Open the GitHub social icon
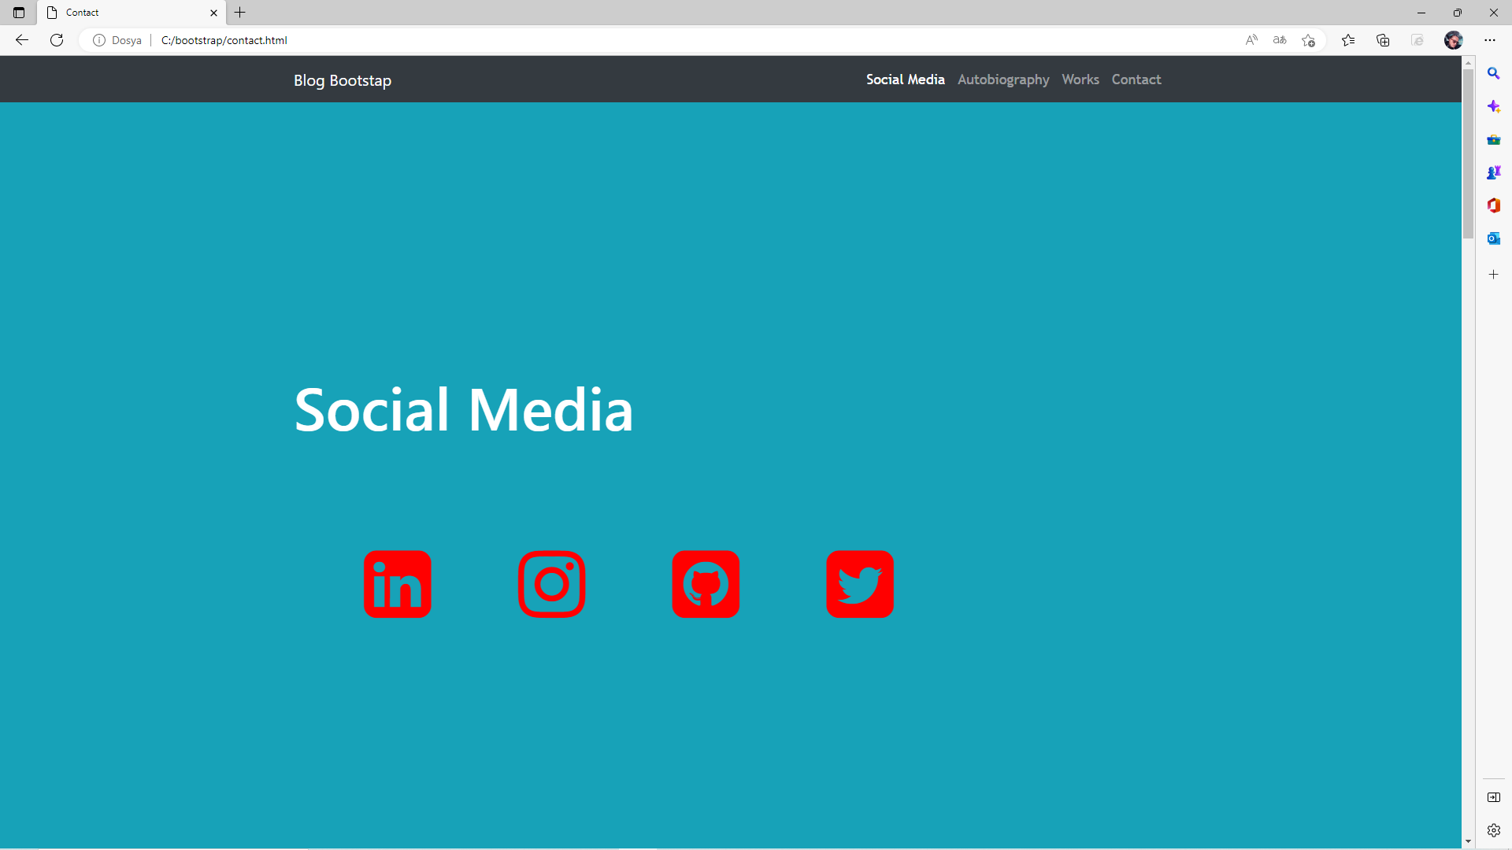This screenshot has height=850, width=1512. coord(706,584)
